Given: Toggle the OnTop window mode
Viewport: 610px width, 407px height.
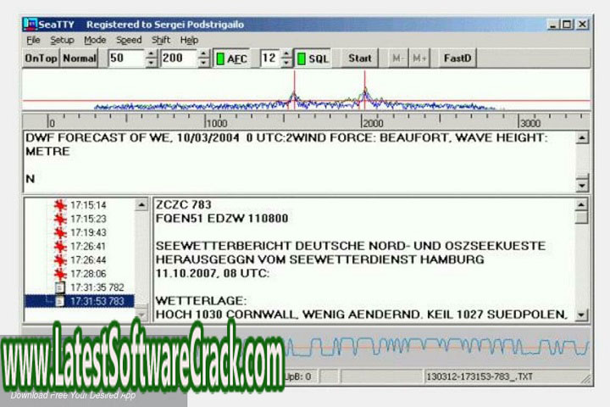Looking at the screenshot, I should click(40, 59).
